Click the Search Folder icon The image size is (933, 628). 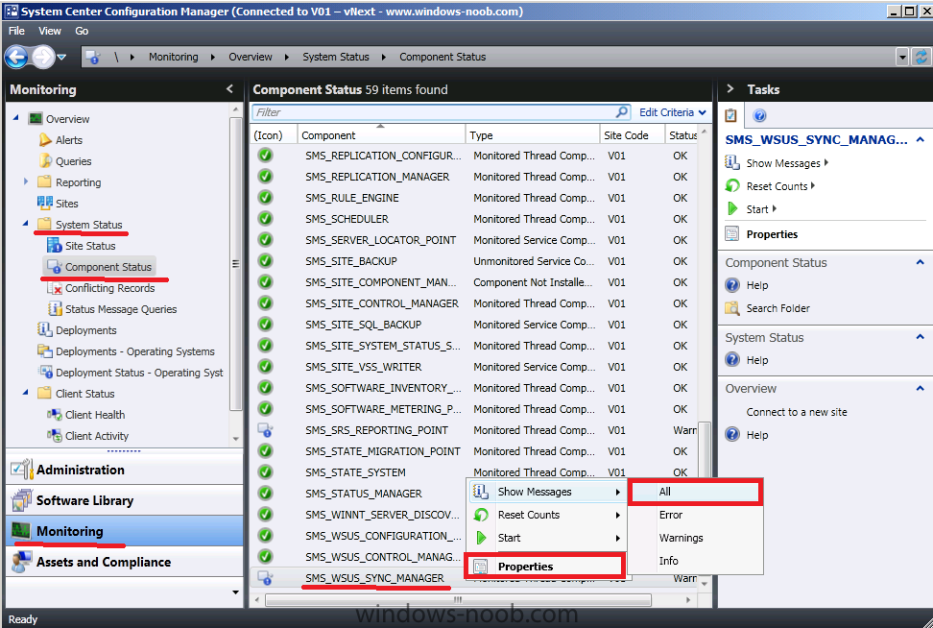click(731, 308)
